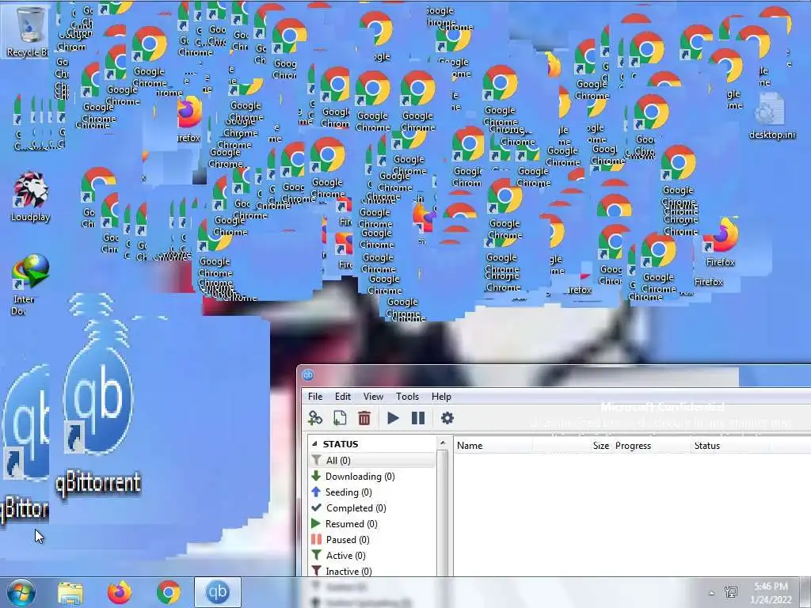Image resolution: width=811 pixels, height=608 pixels.
Task: Select the desktop.ini file icon
Action: tap(771, 116)
